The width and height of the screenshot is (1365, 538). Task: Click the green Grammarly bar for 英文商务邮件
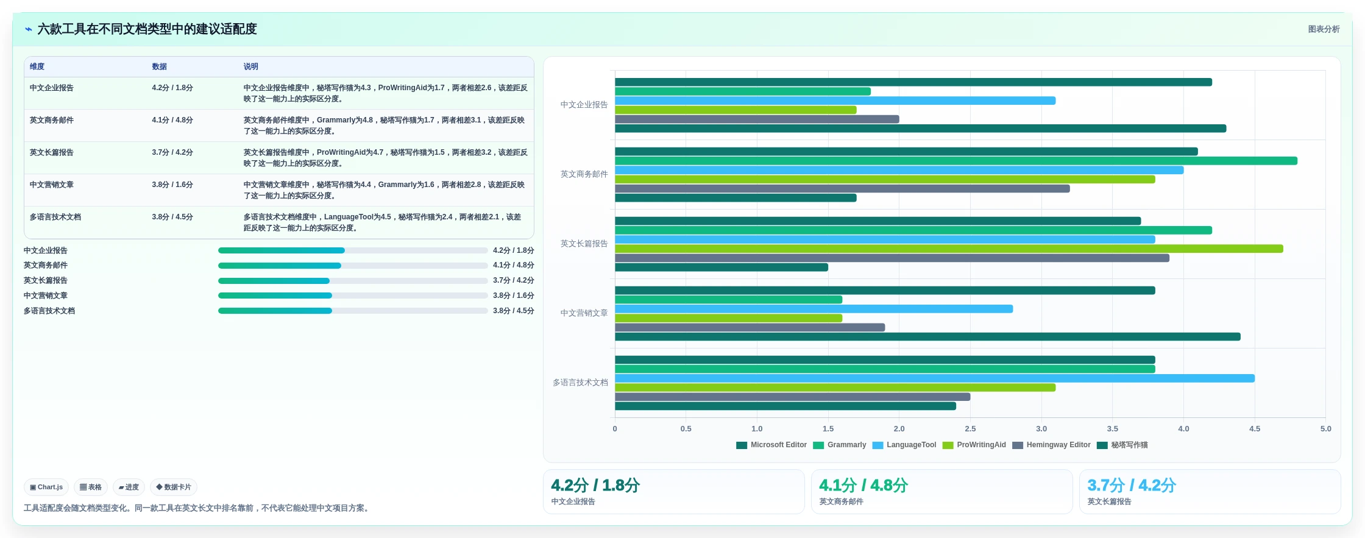tap(956, 161)
